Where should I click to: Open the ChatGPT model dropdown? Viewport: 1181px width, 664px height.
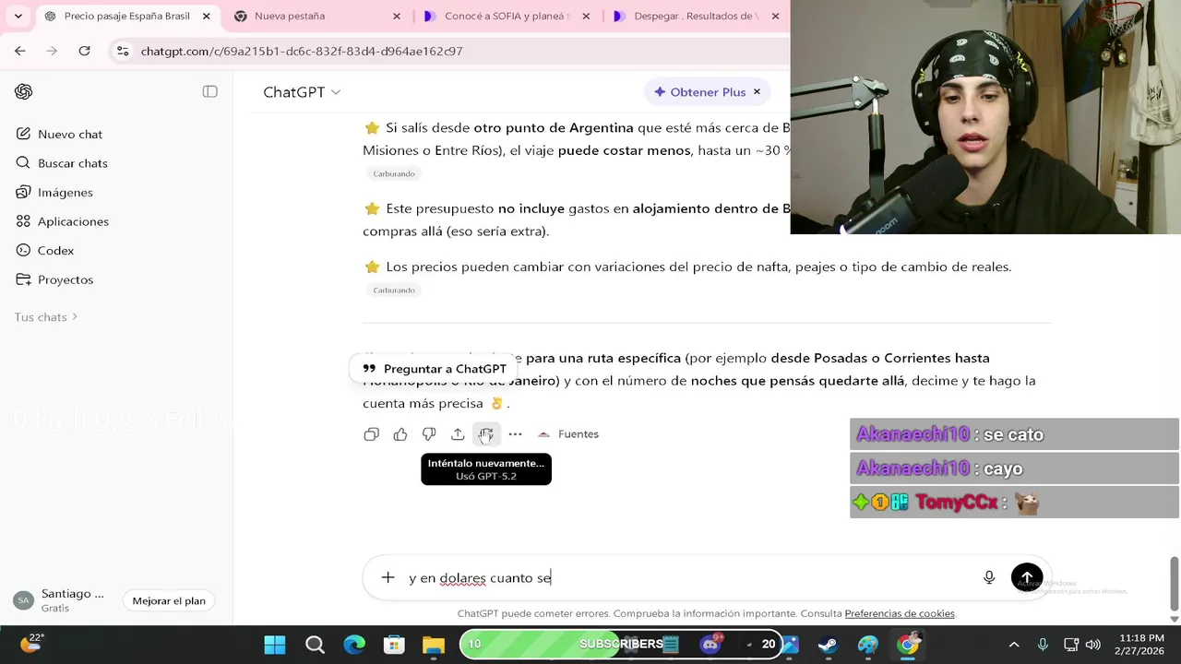(302, 92)
